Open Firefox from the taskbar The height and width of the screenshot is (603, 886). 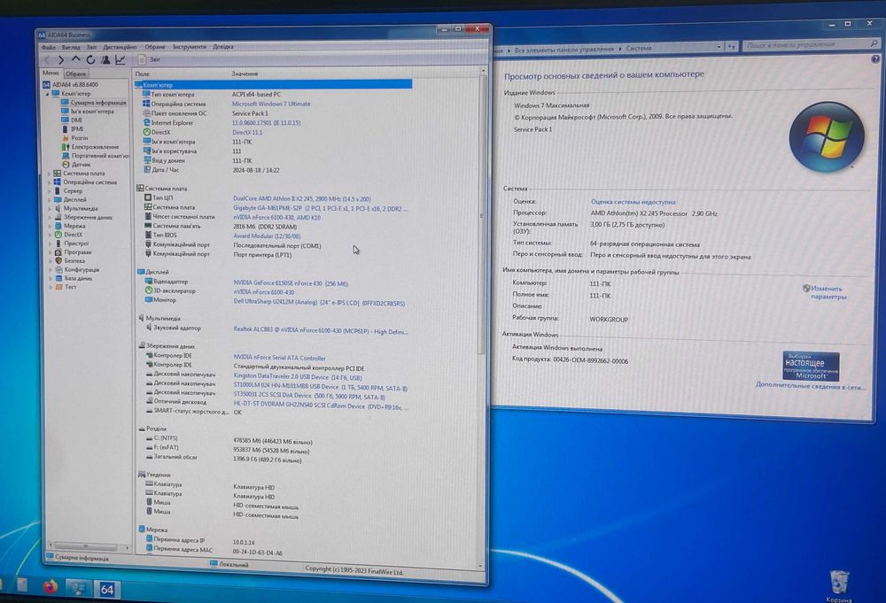(x=51, y=587)
